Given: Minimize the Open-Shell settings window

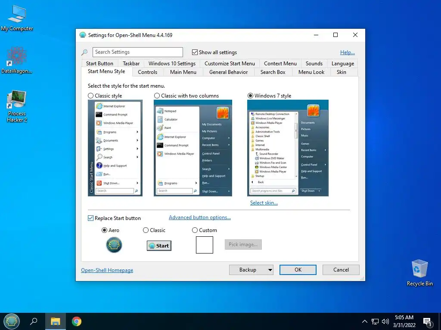Looking at the screenshot, I should pos(316,35).
